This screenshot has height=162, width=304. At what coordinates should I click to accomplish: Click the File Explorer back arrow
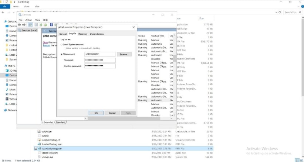tap(3, 12)
